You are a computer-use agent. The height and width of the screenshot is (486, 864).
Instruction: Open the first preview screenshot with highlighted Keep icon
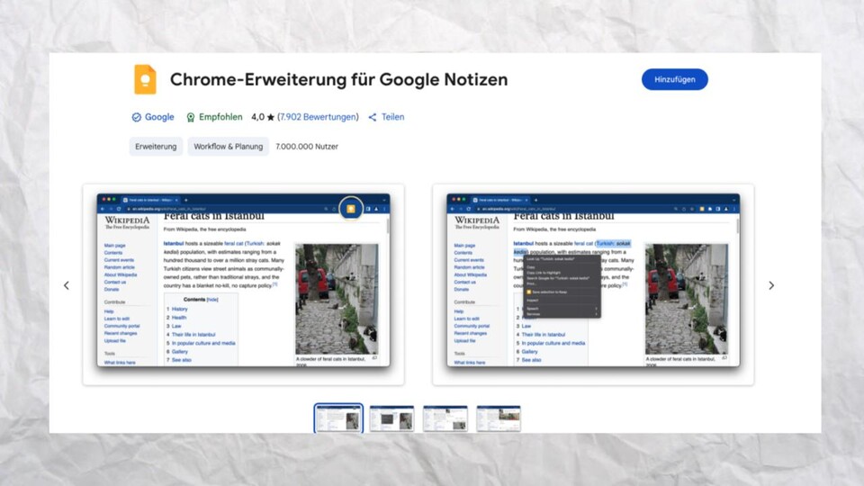(x=244, y=284)
